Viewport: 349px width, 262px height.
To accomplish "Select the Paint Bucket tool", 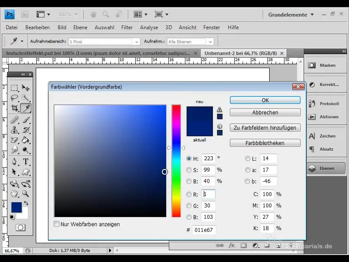I will pyautogui.click(x=26, y=140).
